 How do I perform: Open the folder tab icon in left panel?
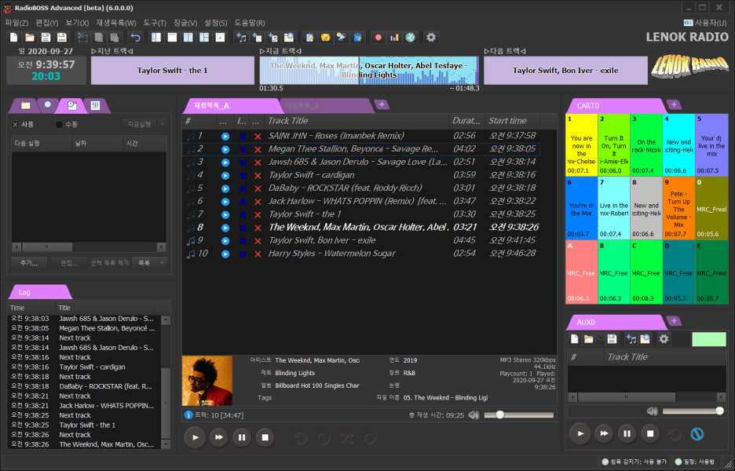[26, 105]
